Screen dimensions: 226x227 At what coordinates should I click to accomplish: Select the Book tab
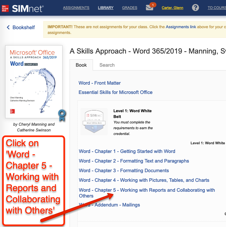[81, 65]
